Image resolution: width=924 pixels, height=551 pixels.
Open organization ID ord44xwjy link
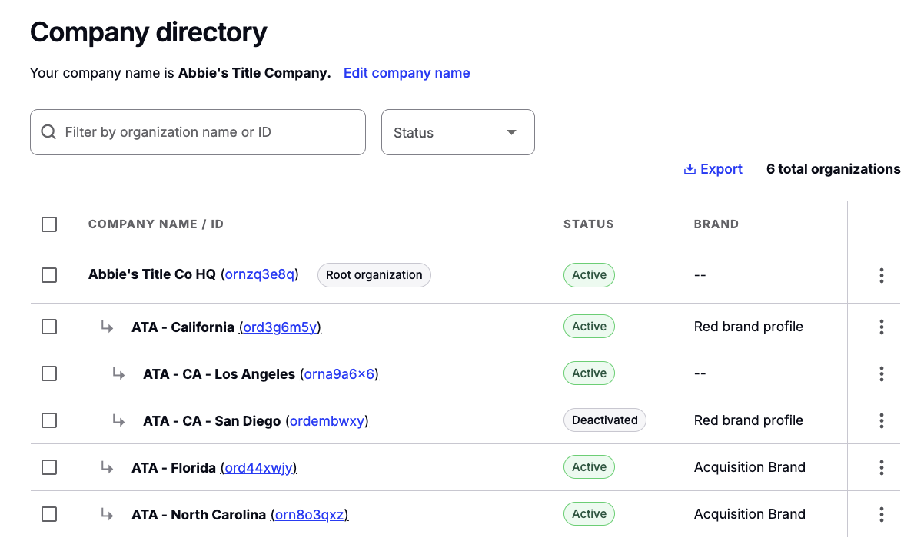point(258,467)
